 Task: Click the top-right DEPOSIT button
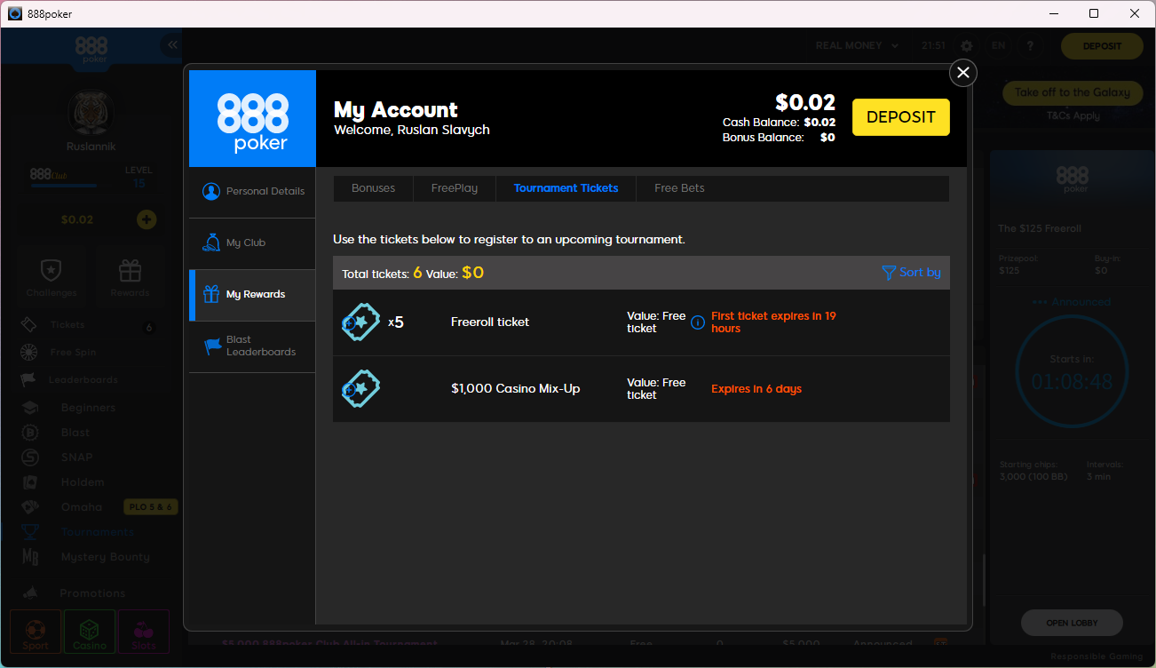click(1102, 46)
